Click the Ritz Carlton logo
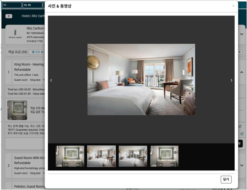The height and width of the screenshot is (190, 247). tap(15, 34)
